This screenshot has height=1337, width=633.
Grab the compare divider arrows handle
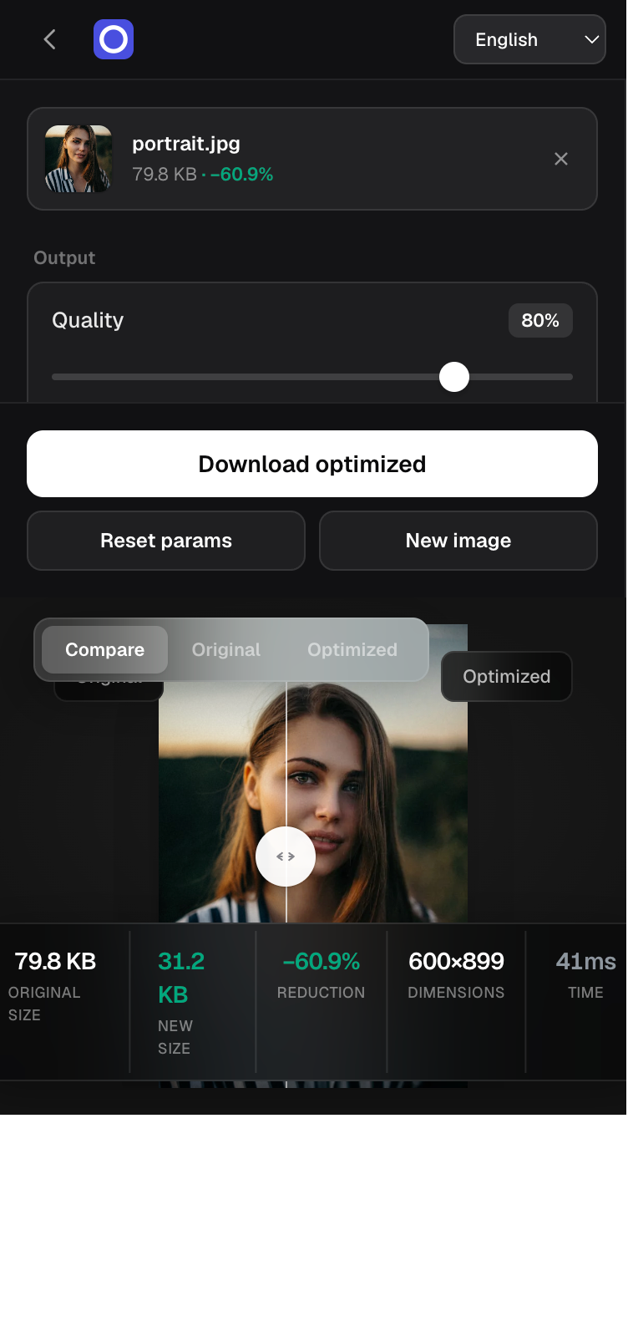click(x=286, y=857)
